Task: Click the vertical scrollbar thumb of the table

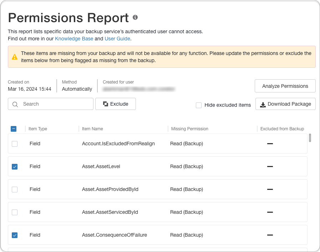Action: click(x=310, y=138)
